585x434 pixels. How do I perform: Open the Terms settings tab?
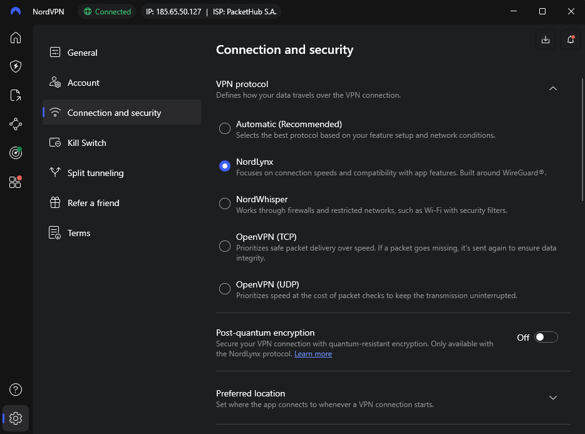[122, 233]
